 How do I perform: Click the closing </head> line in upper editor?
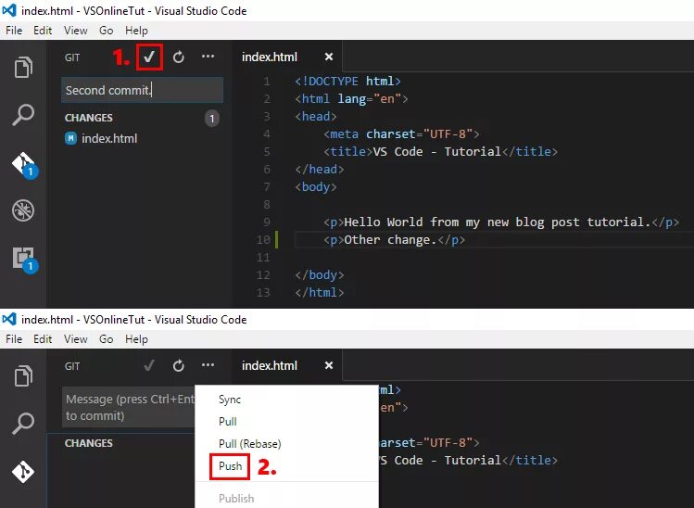point(320,170)
